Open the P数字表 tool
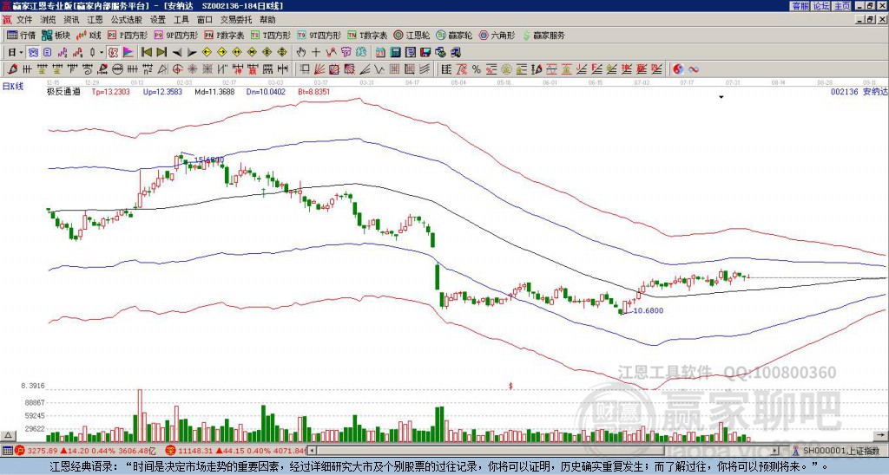 (x=225, y=35)
